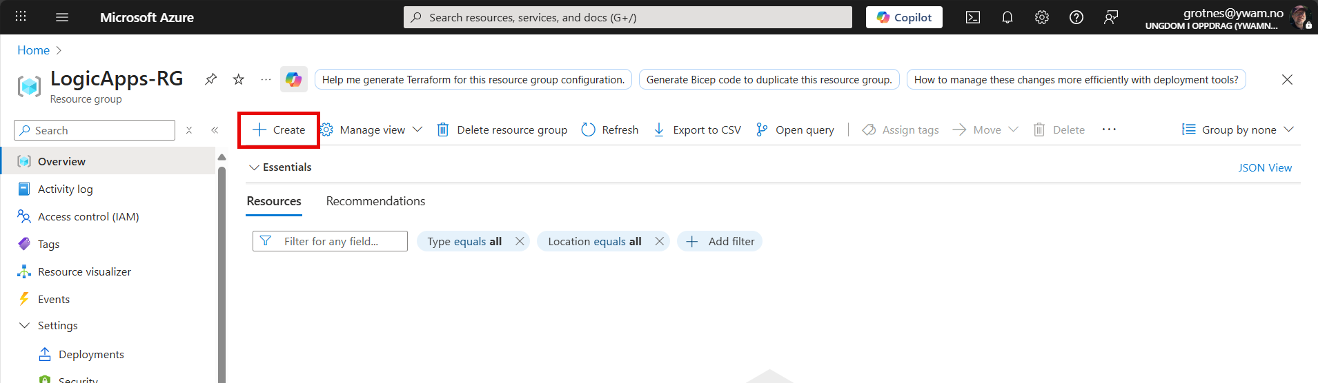Open the JSON View link
The width and height of the screenshot is (1318, 383).
pos(1265,167)
